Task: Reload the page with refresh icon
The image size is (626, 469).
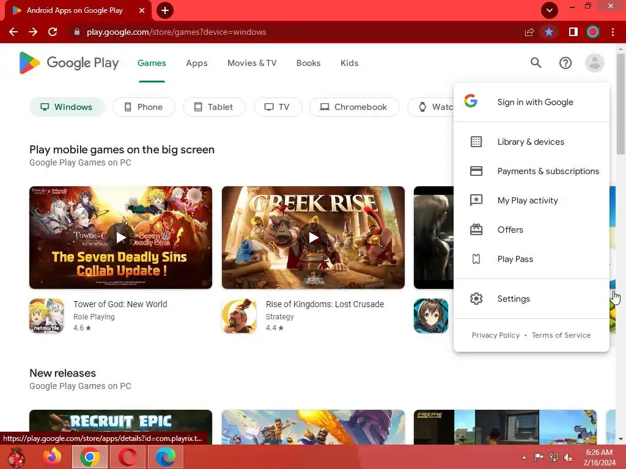Action: tap(53, 32)
